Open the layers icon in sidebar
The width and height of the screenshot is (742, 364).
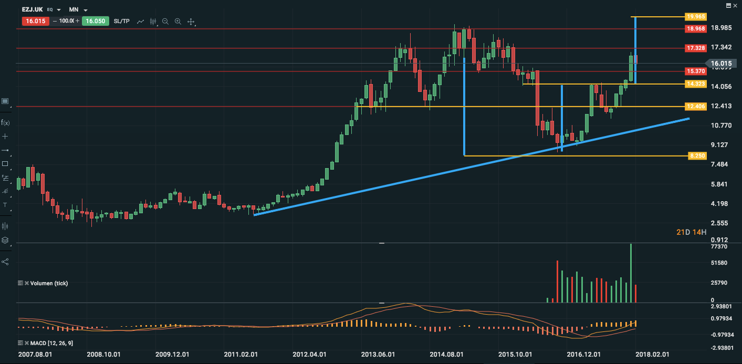[x=5, y=240]
